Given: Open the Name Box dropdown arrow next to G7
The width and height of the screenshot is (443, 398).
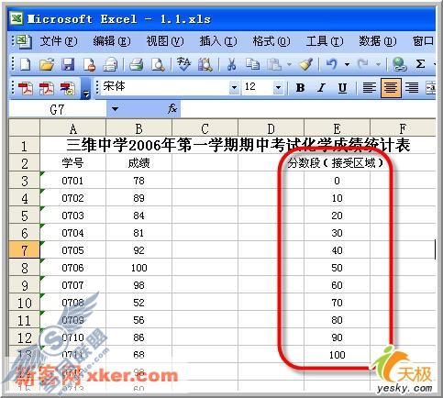Looking at the screenshot, I should (x=115, y=109).
